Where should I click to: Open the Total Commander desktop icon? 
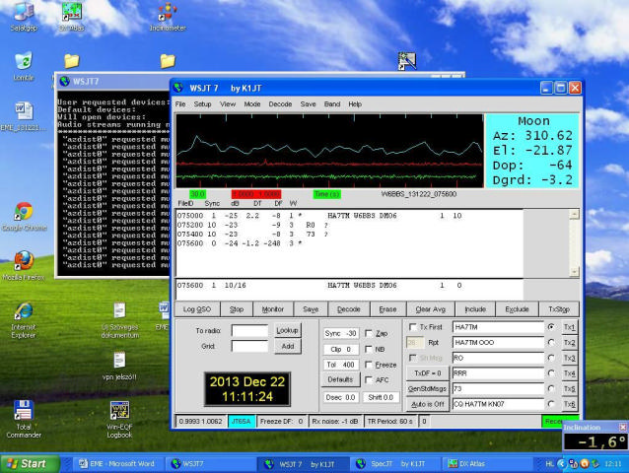pyautogui.click(x=24, y=419)
